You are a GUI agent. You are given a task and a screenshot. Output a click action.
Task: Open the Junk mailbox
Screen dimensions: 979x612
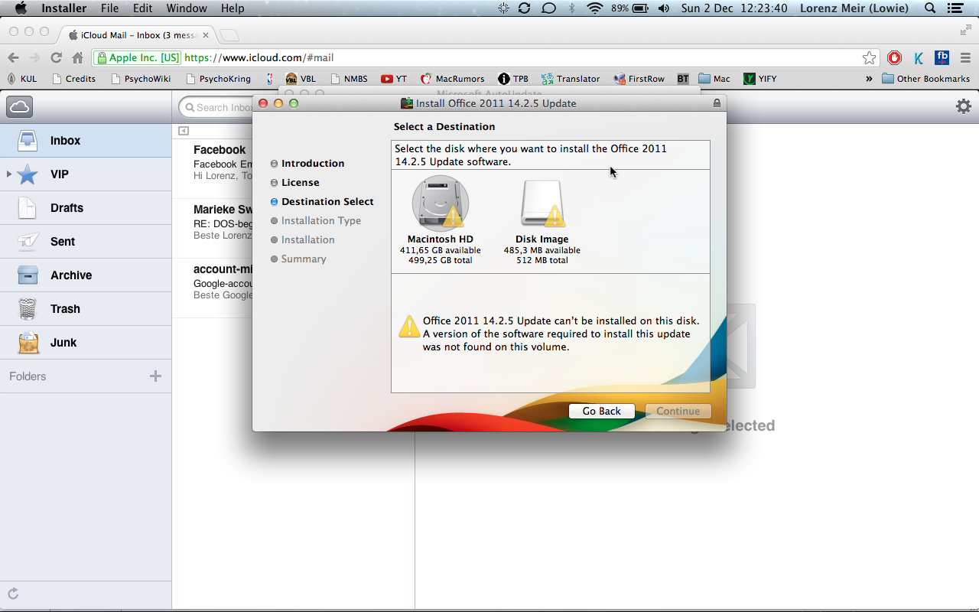point(86,343)
